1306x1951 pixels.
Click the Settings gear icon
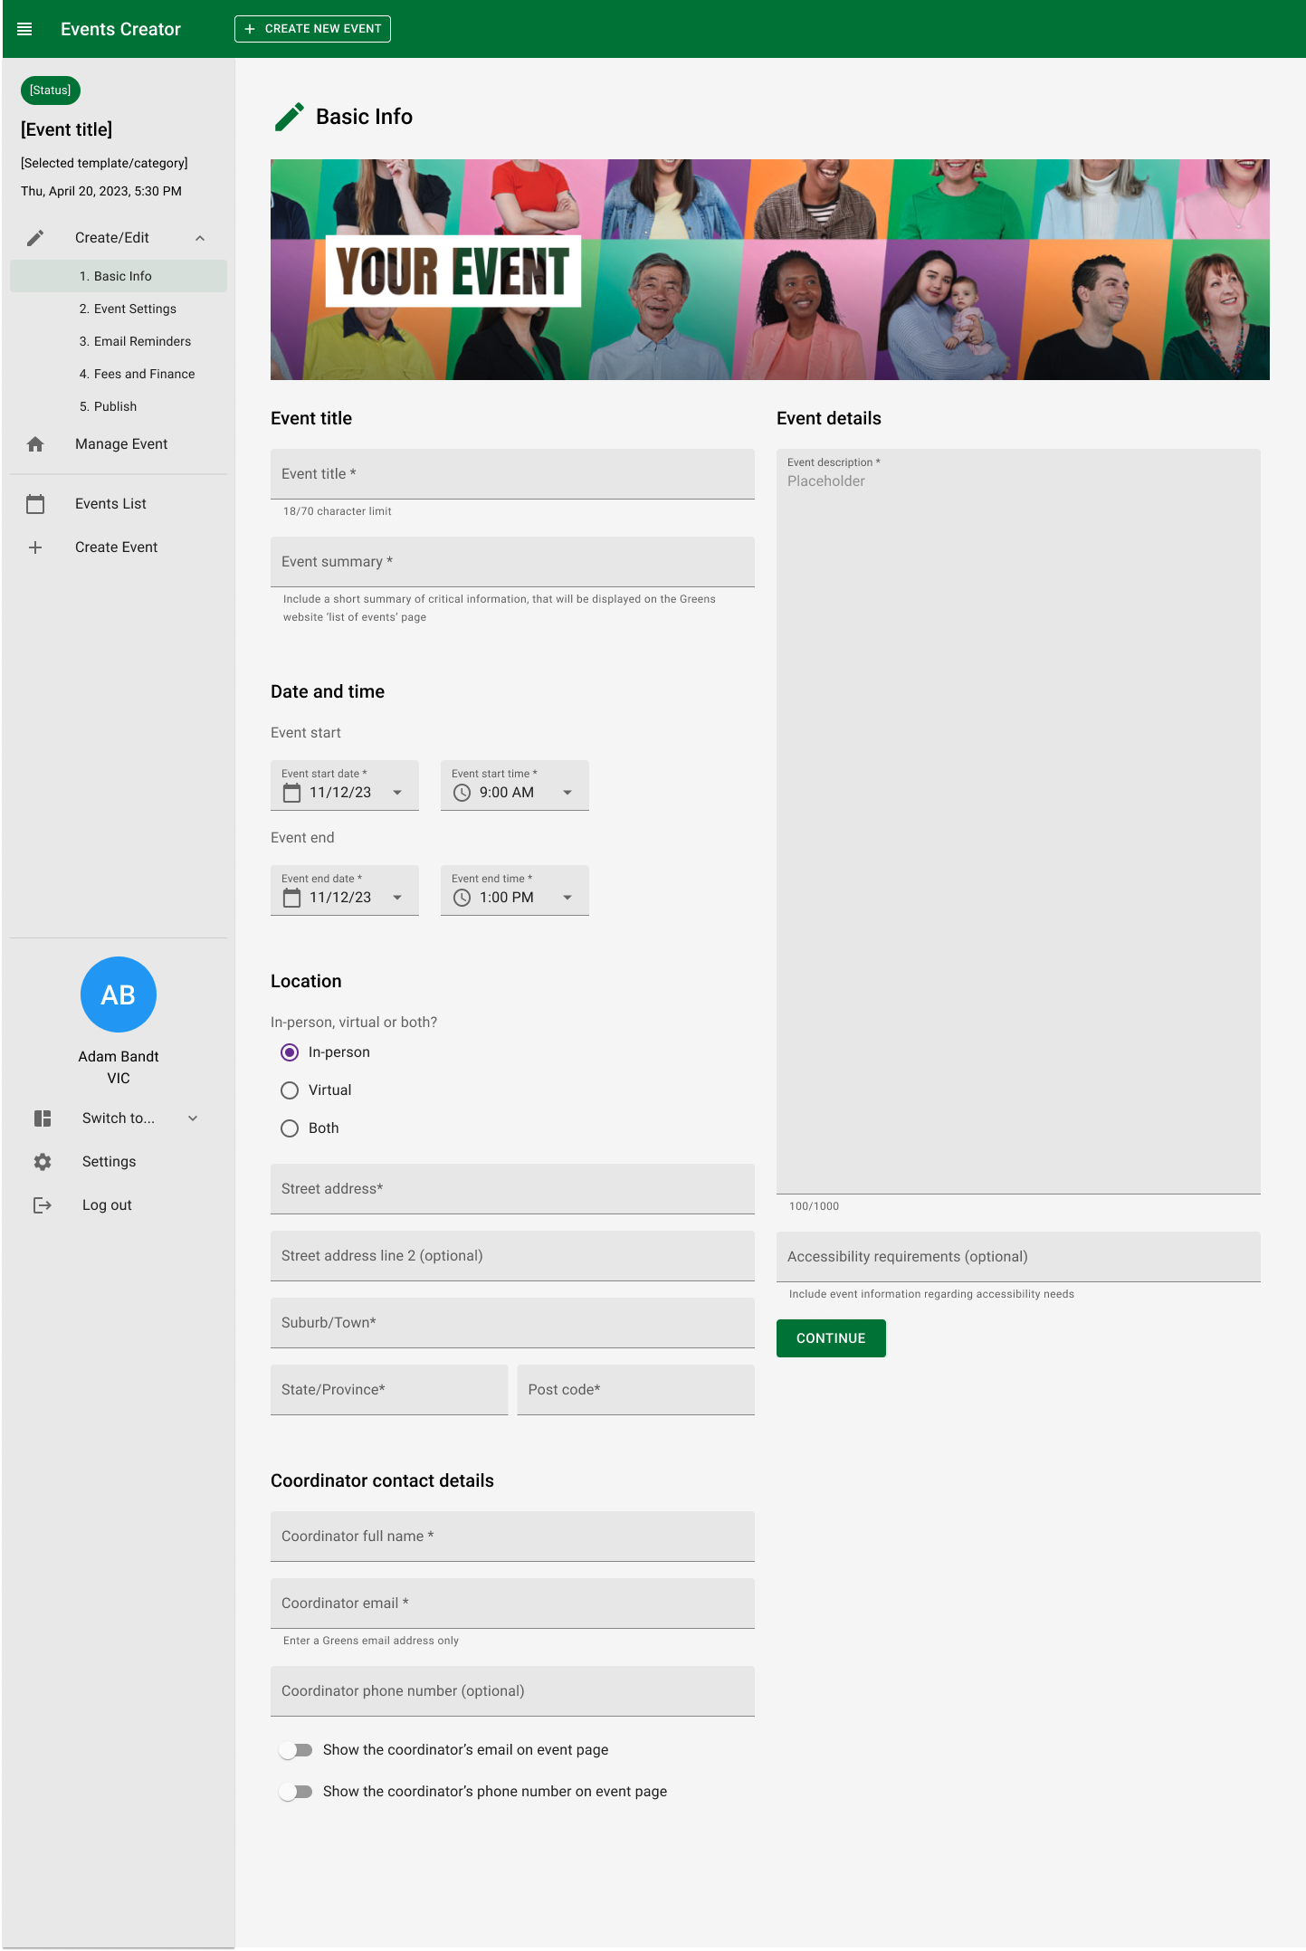[x=43, y=1162]
